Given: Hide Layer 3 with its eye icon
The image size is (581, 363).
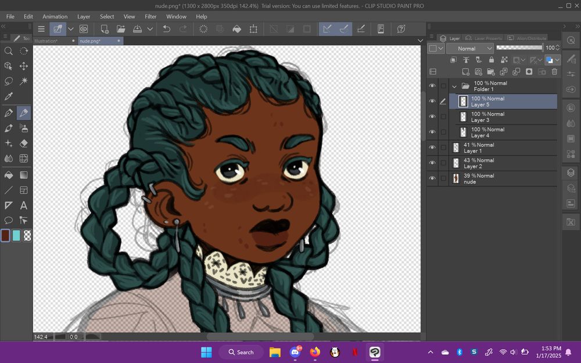Looking at the screenshot, I should pyautogui.click(x=432, y=117).
